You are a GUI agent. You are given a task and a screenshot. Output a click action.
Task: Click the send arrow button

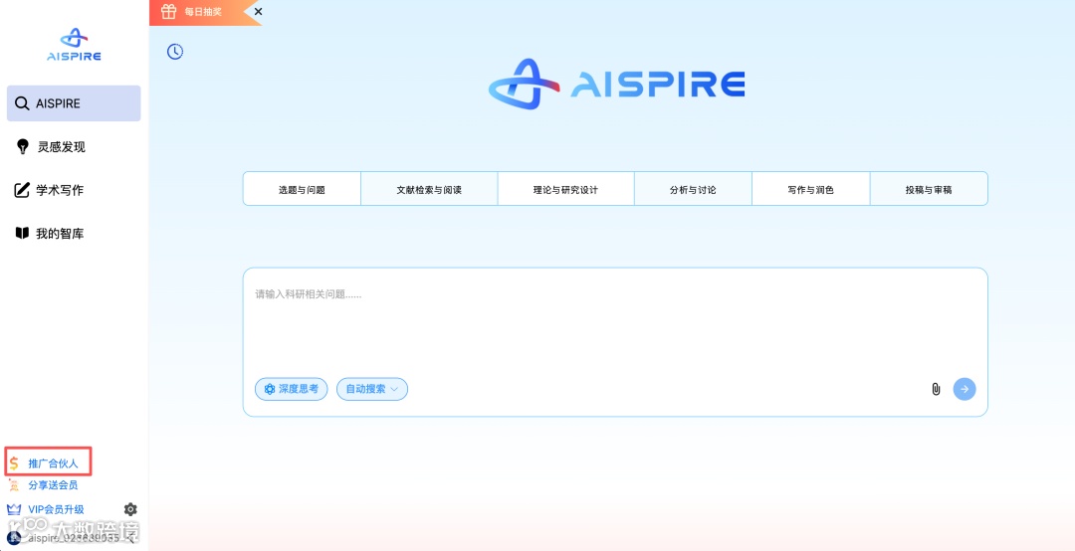(x=965, y=389)
